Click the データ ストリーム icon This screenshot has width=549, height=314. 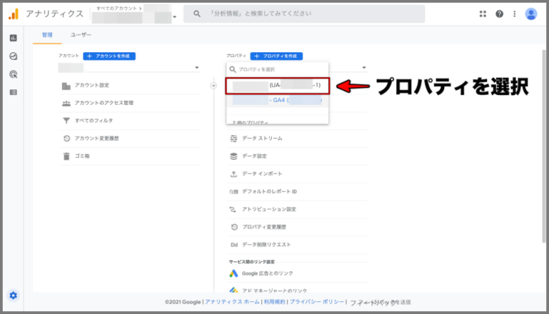pos(234,139)
